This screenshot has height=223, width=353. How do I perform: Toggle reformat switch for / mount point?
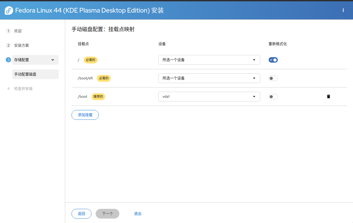coord(273,60)
